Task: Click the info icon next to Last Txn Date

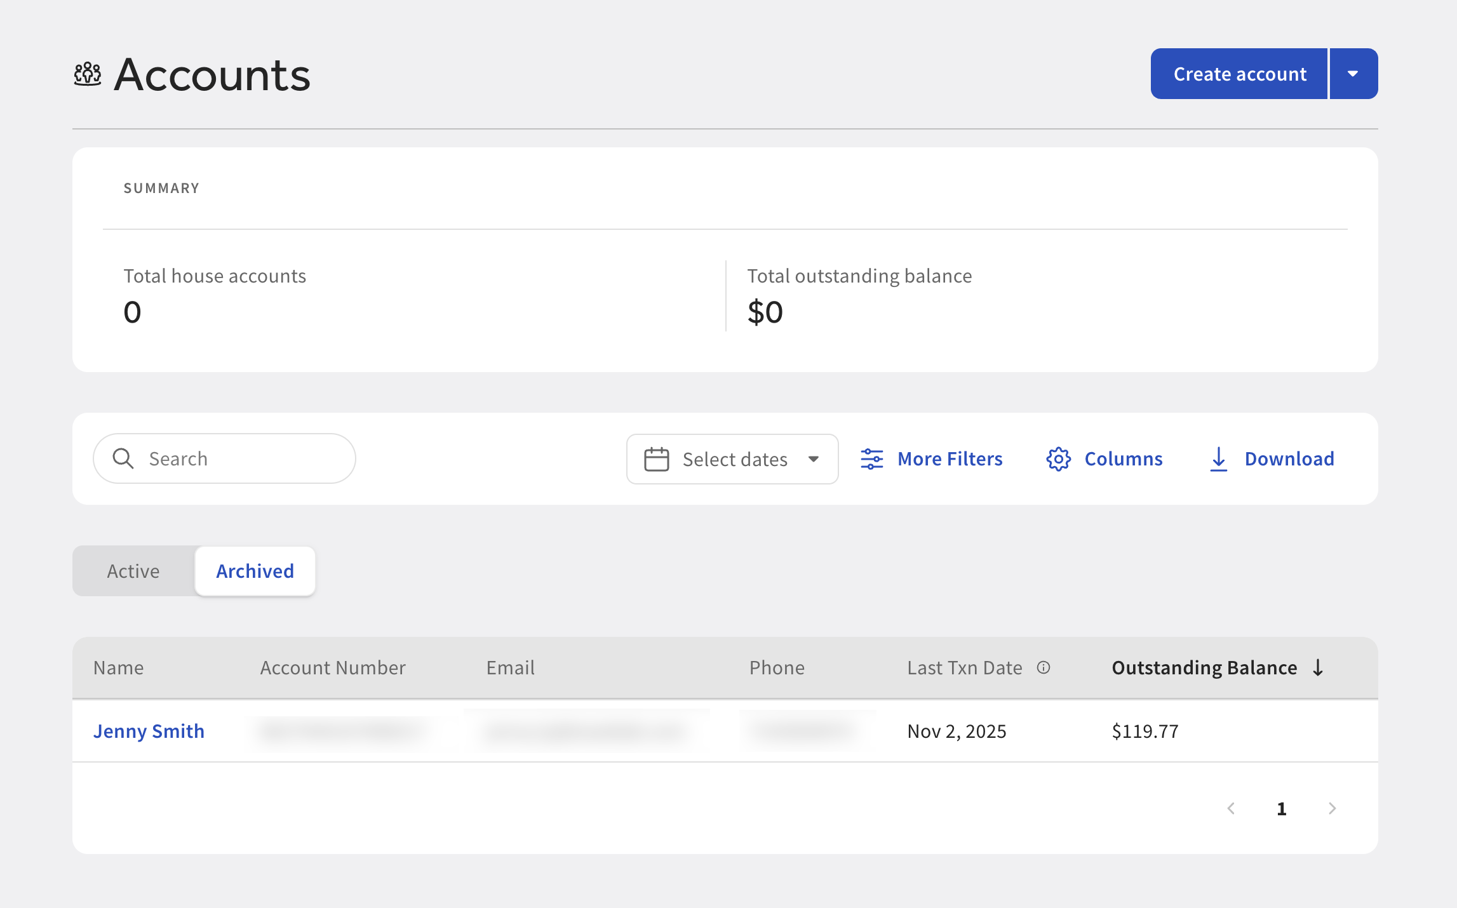Action: (1044, 667)
